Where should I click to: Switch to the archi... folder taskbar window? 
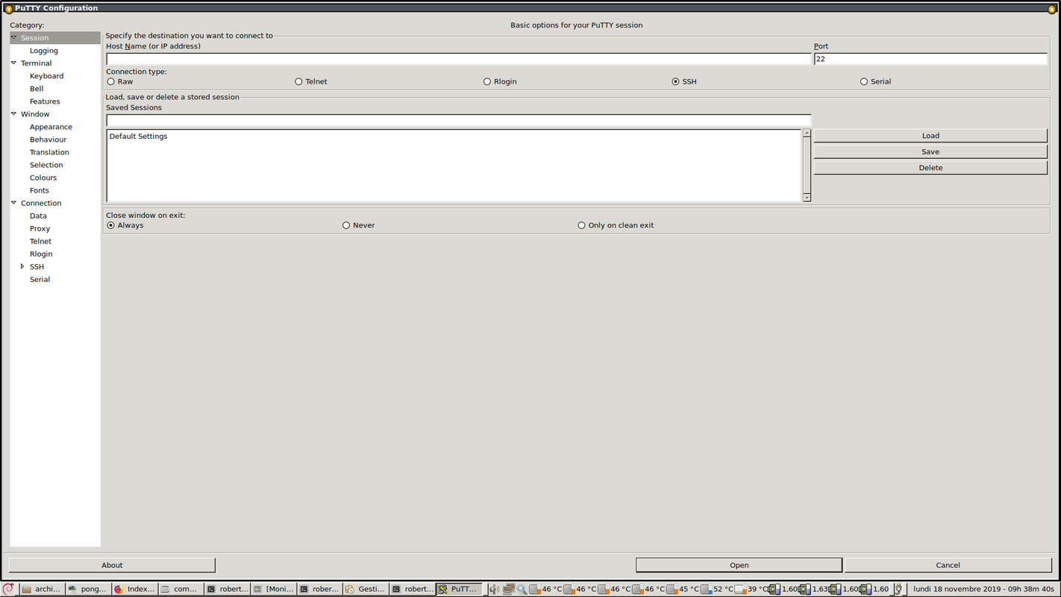42,589
